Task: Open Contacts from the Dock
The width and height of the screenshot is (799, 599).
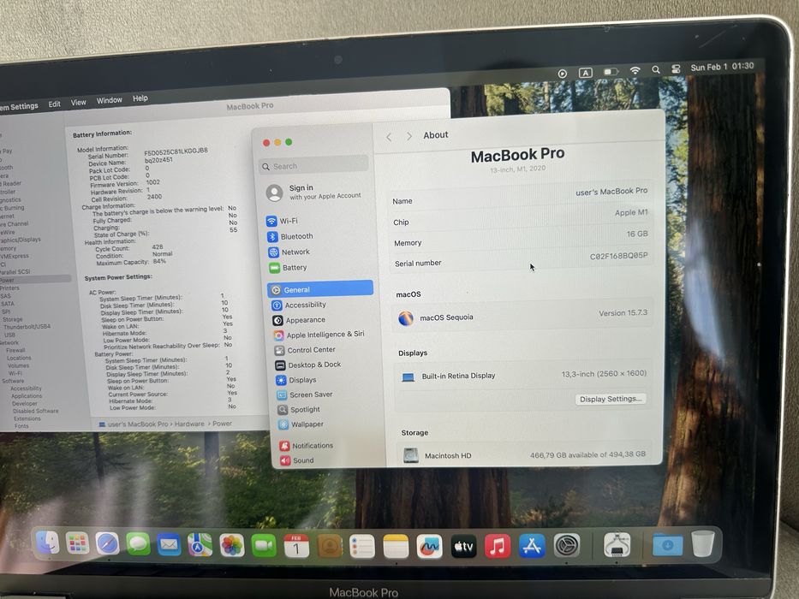Action: point(330,547)
